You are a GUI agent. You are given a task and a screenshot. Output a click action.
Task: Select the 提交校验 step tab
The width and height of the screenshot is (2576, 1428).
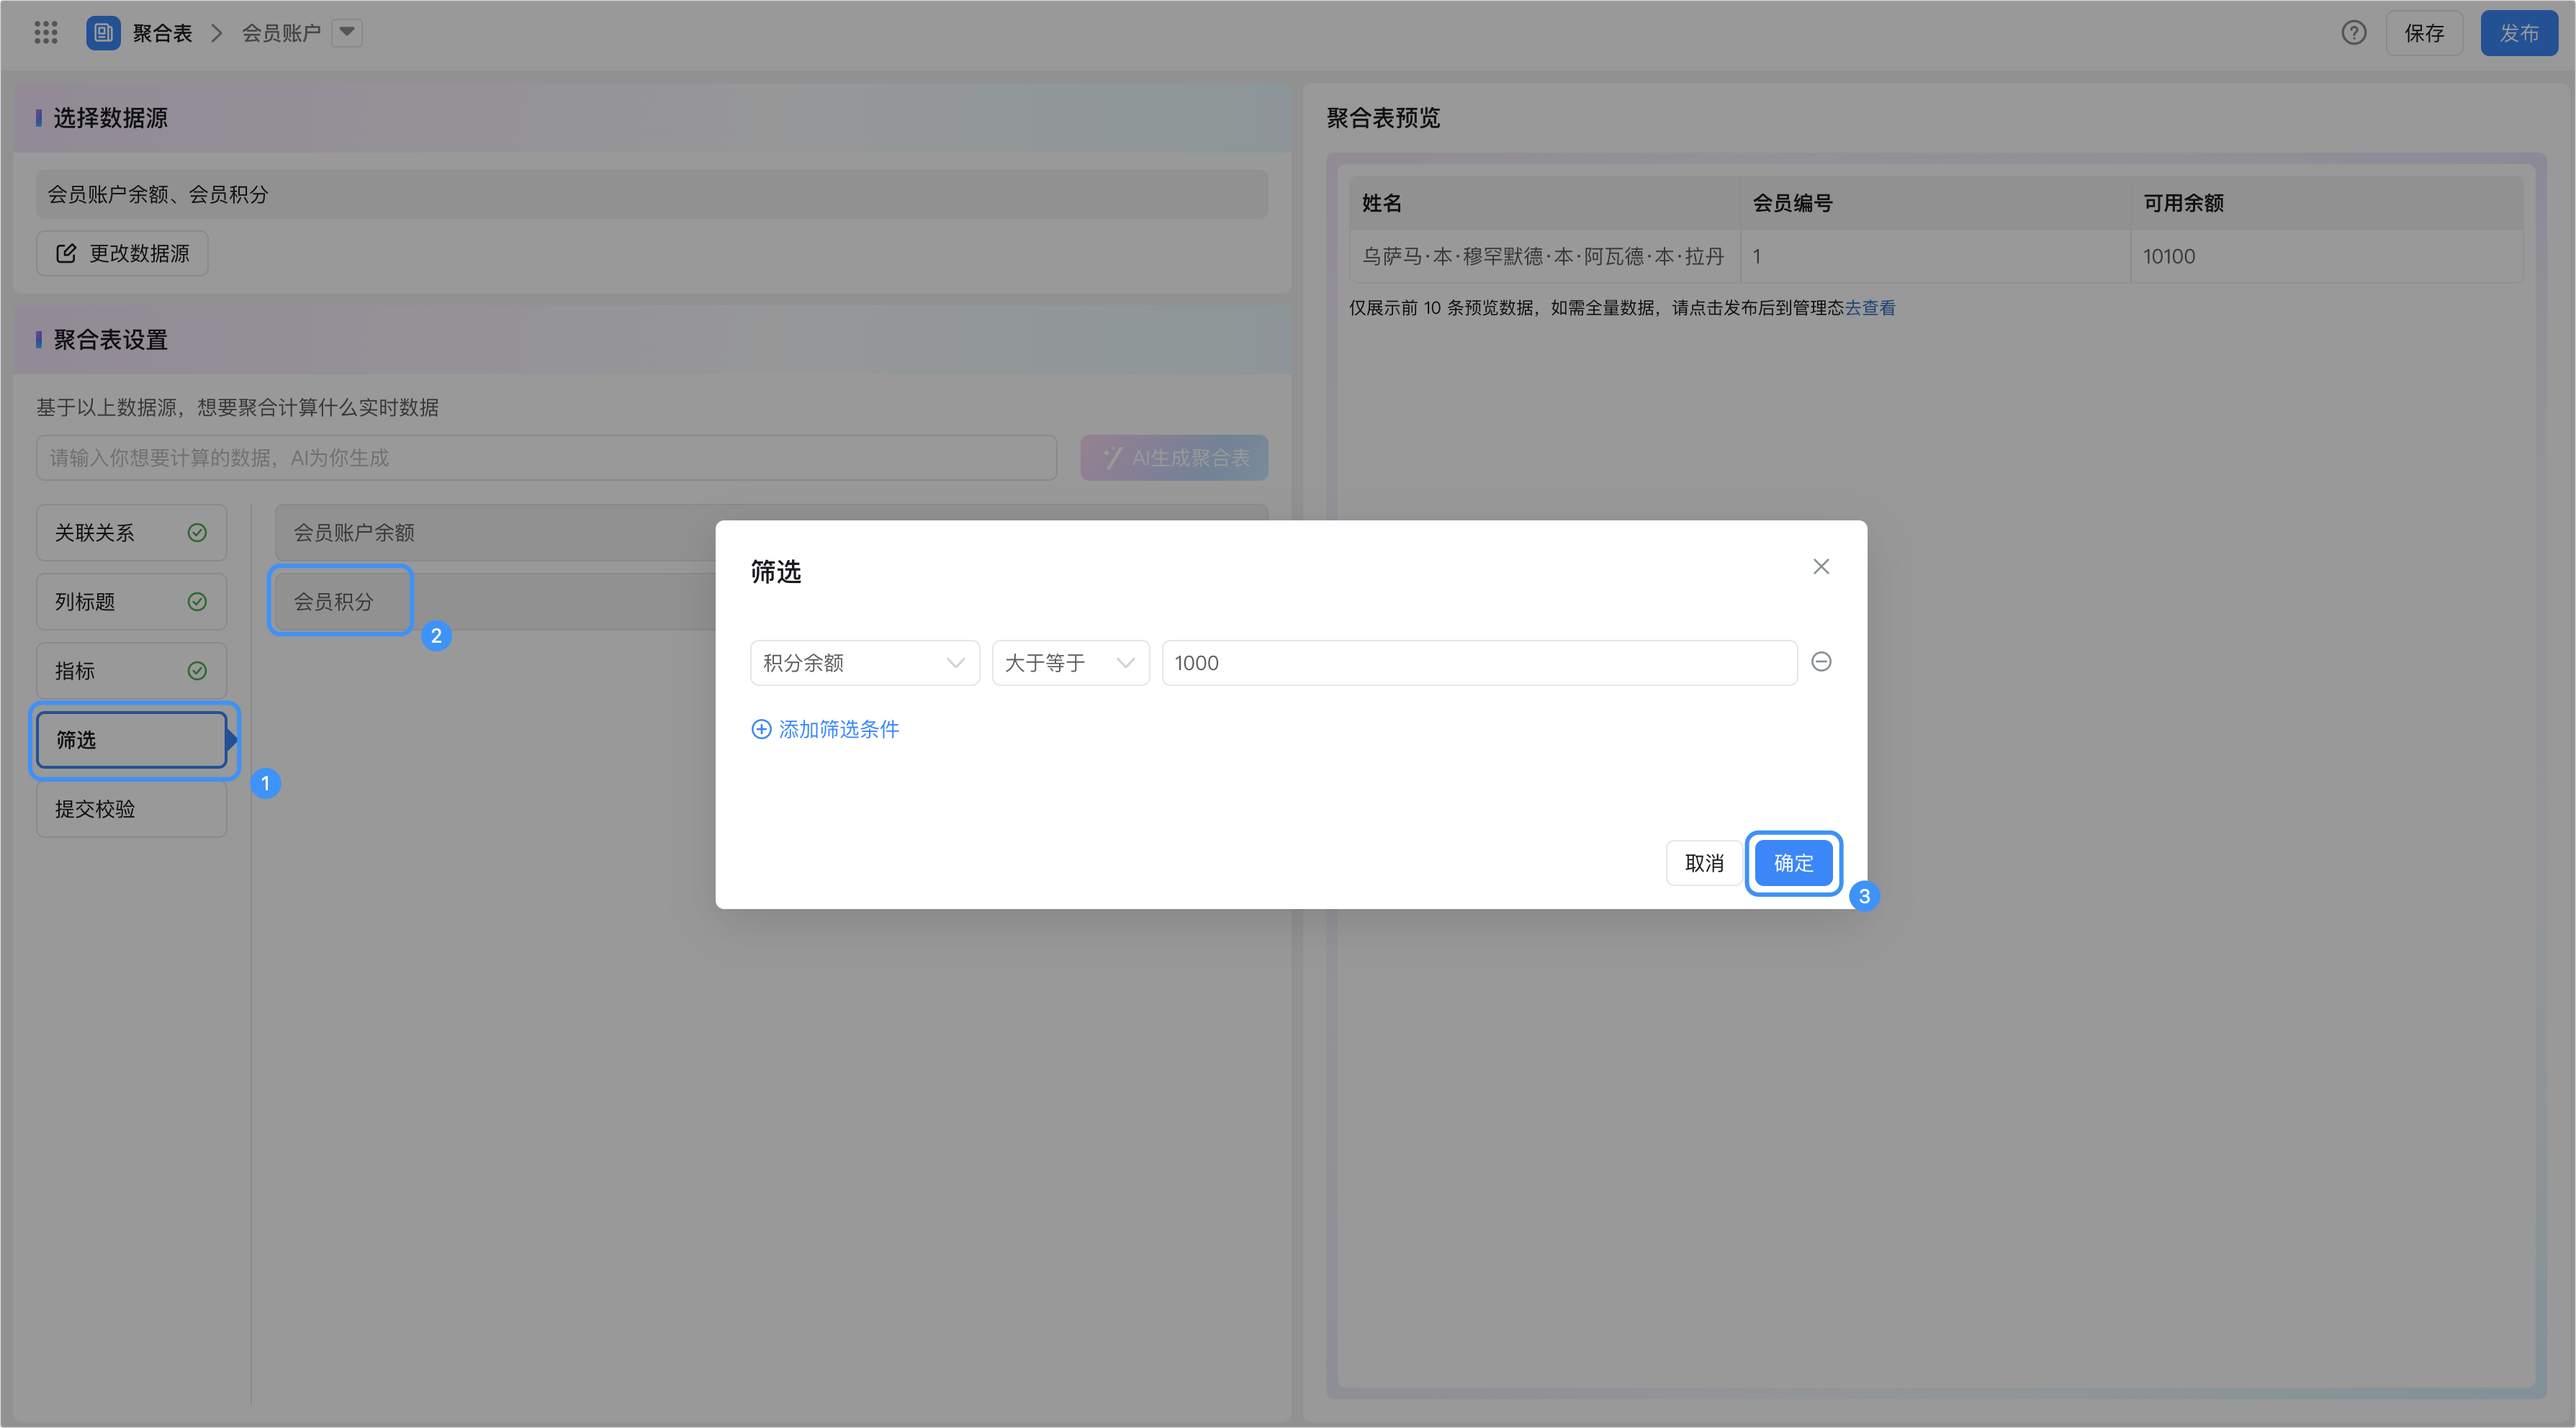[131, 809]
